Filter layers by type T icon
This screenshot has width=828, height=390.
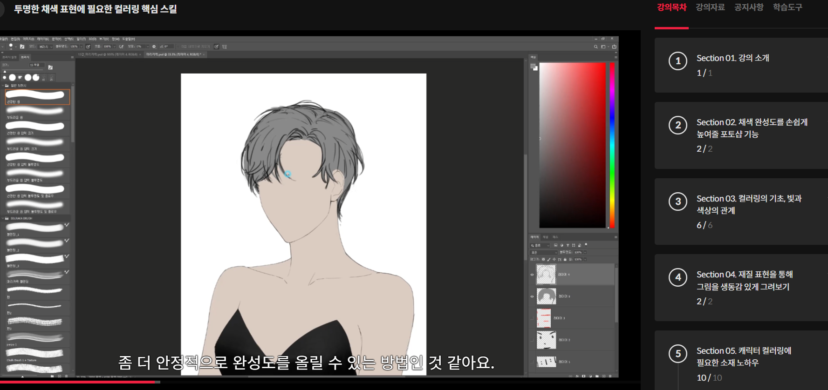click(x=568, y=245)
